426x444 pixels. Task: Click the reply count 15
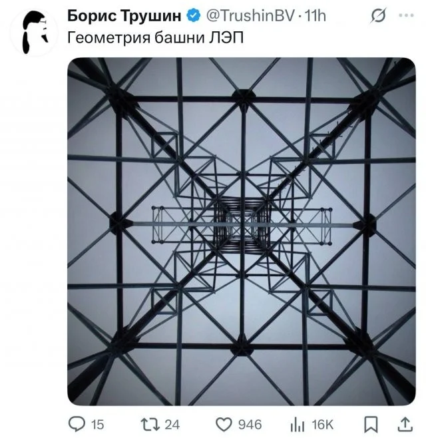coord(97,424)
